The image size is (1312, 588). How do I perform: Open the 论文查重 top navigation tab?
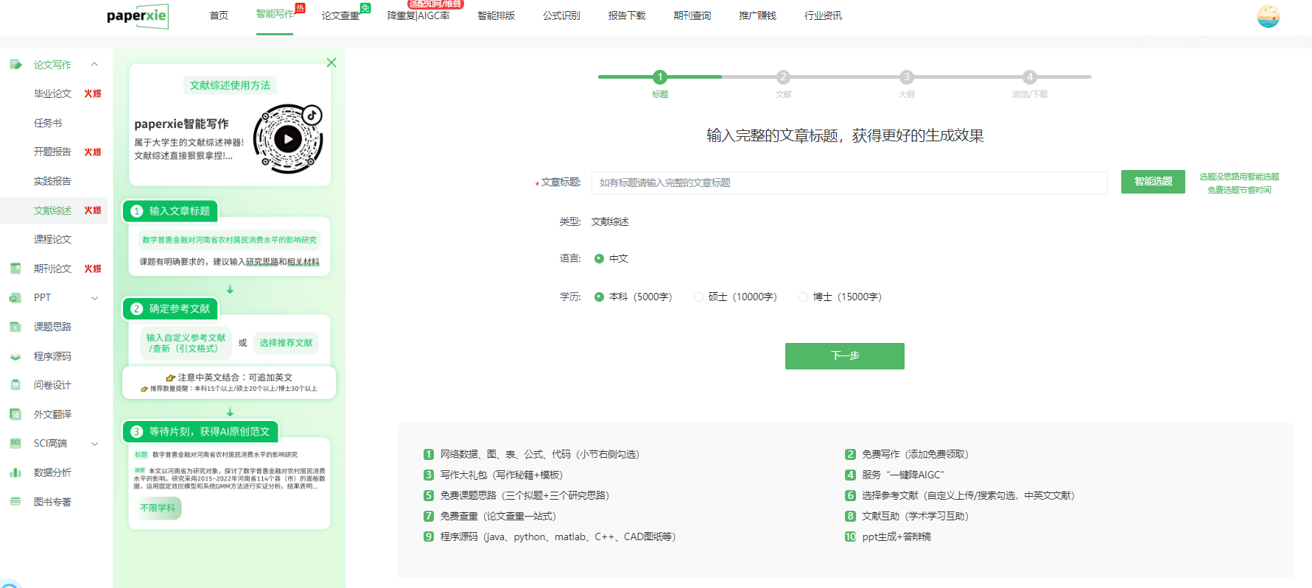point(340,15)
